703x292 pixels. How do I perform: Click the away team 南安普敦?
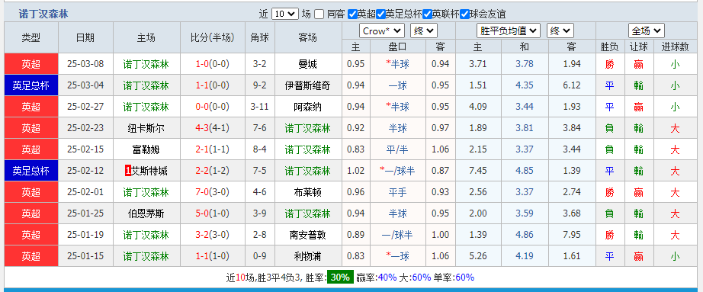(x=307, y=235)
